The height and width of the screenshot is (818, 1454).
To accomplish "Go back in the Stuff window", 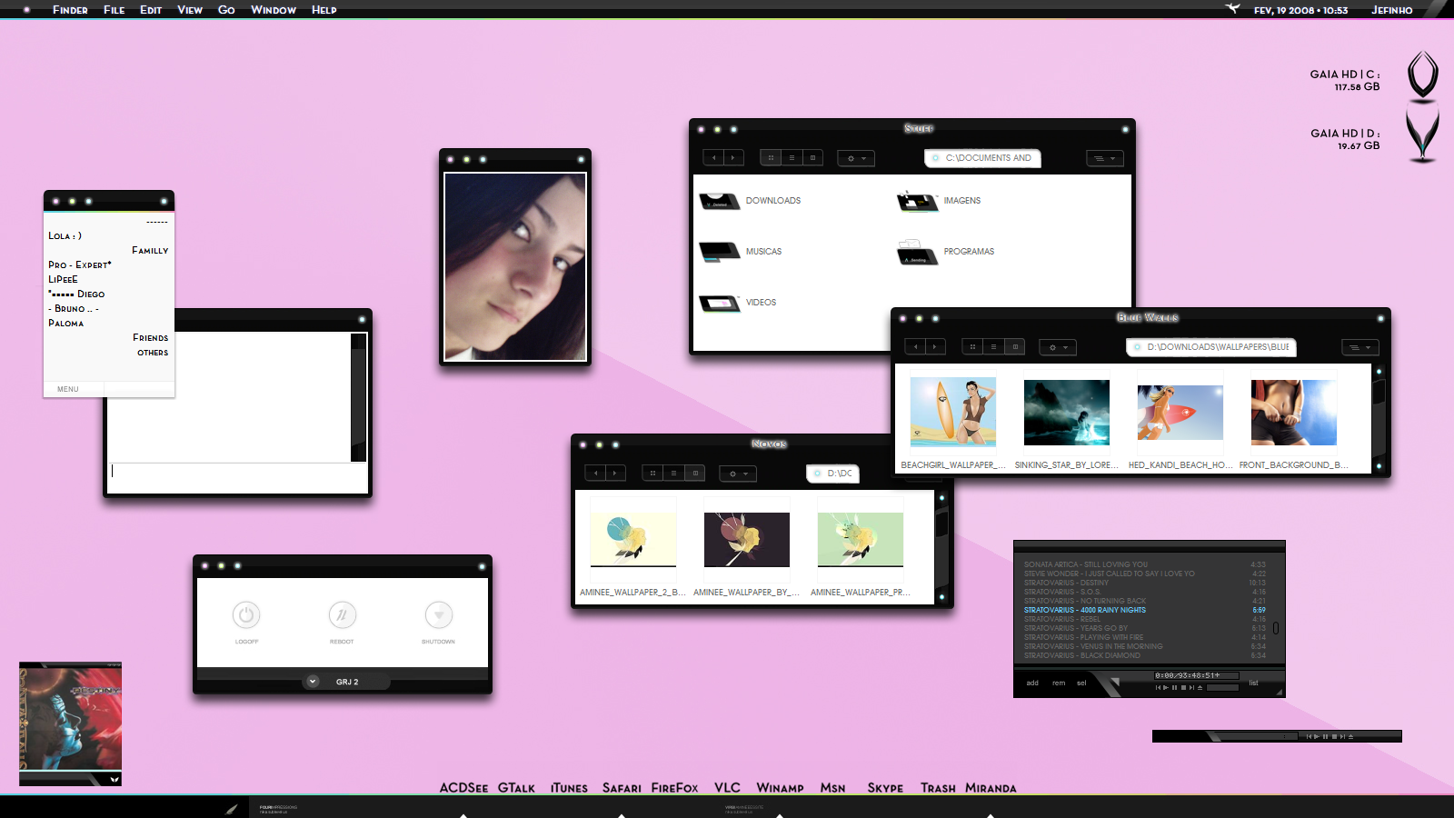I will (x=714, y=158).
